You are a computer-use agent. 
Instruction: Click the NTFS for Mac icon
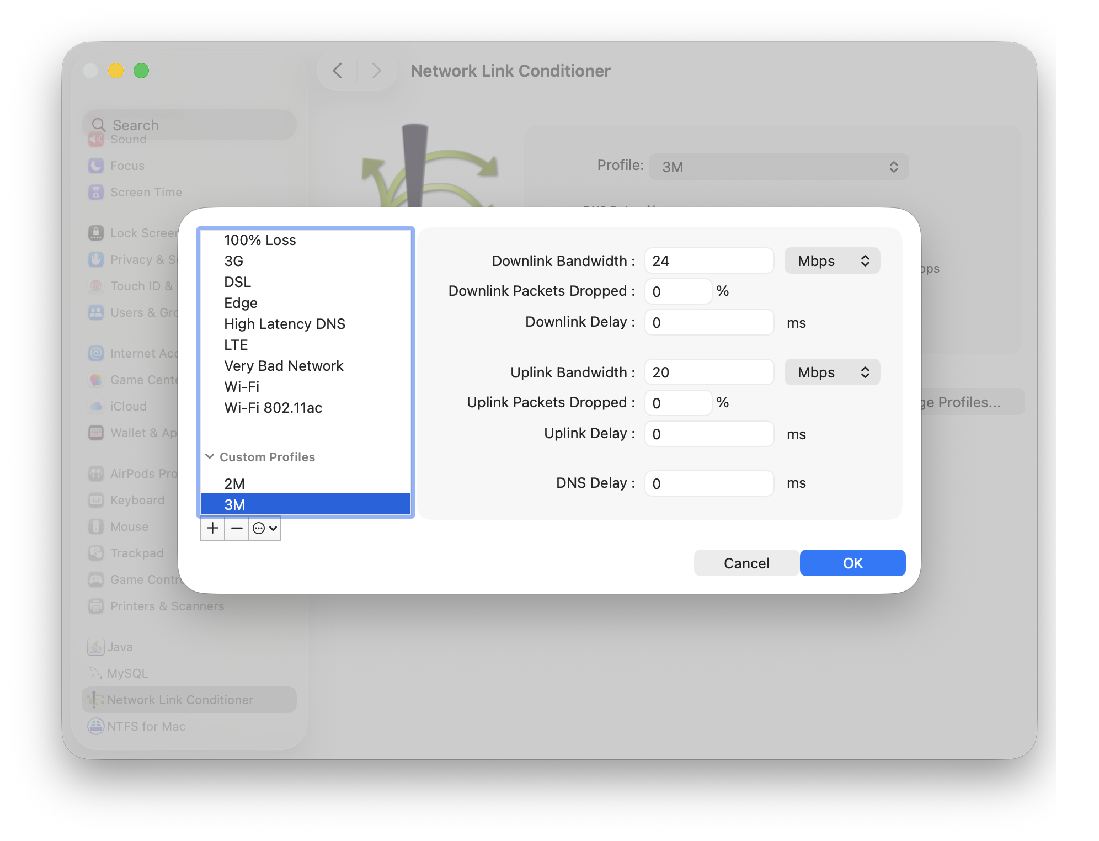coord(96,726)
